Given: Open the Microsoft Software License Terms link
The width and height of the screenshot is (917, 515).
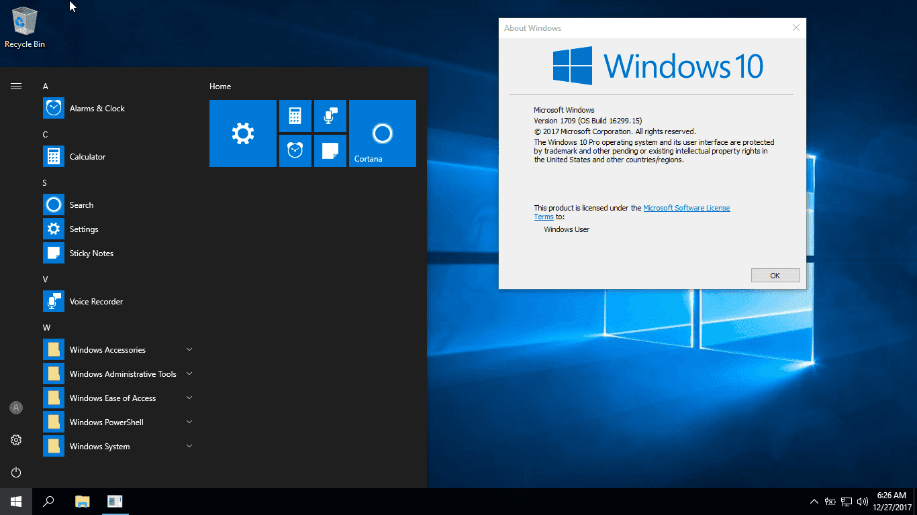Looking at the screenshot, I should coord(686,208).
